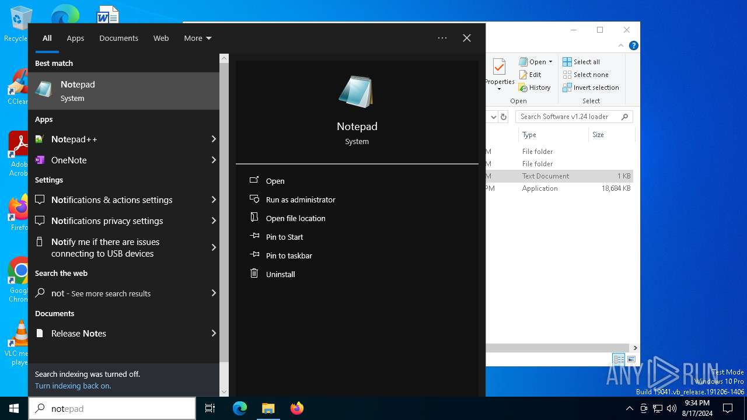Image resolution: width=747 pixels, height=420 pixels.
Task: Click Invert selection in Explorer
Action: pyautogui.click(x=591, y=87)
